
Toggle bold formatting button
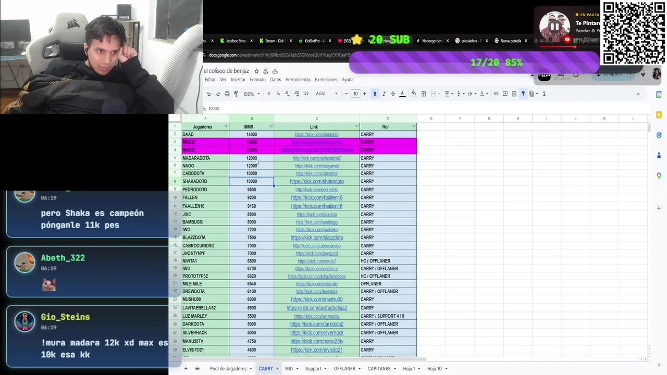(x=375, y=94)
